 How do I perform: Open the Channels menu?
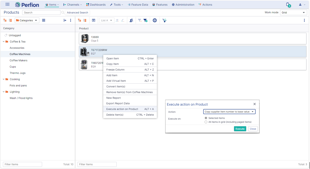point(73,5)
